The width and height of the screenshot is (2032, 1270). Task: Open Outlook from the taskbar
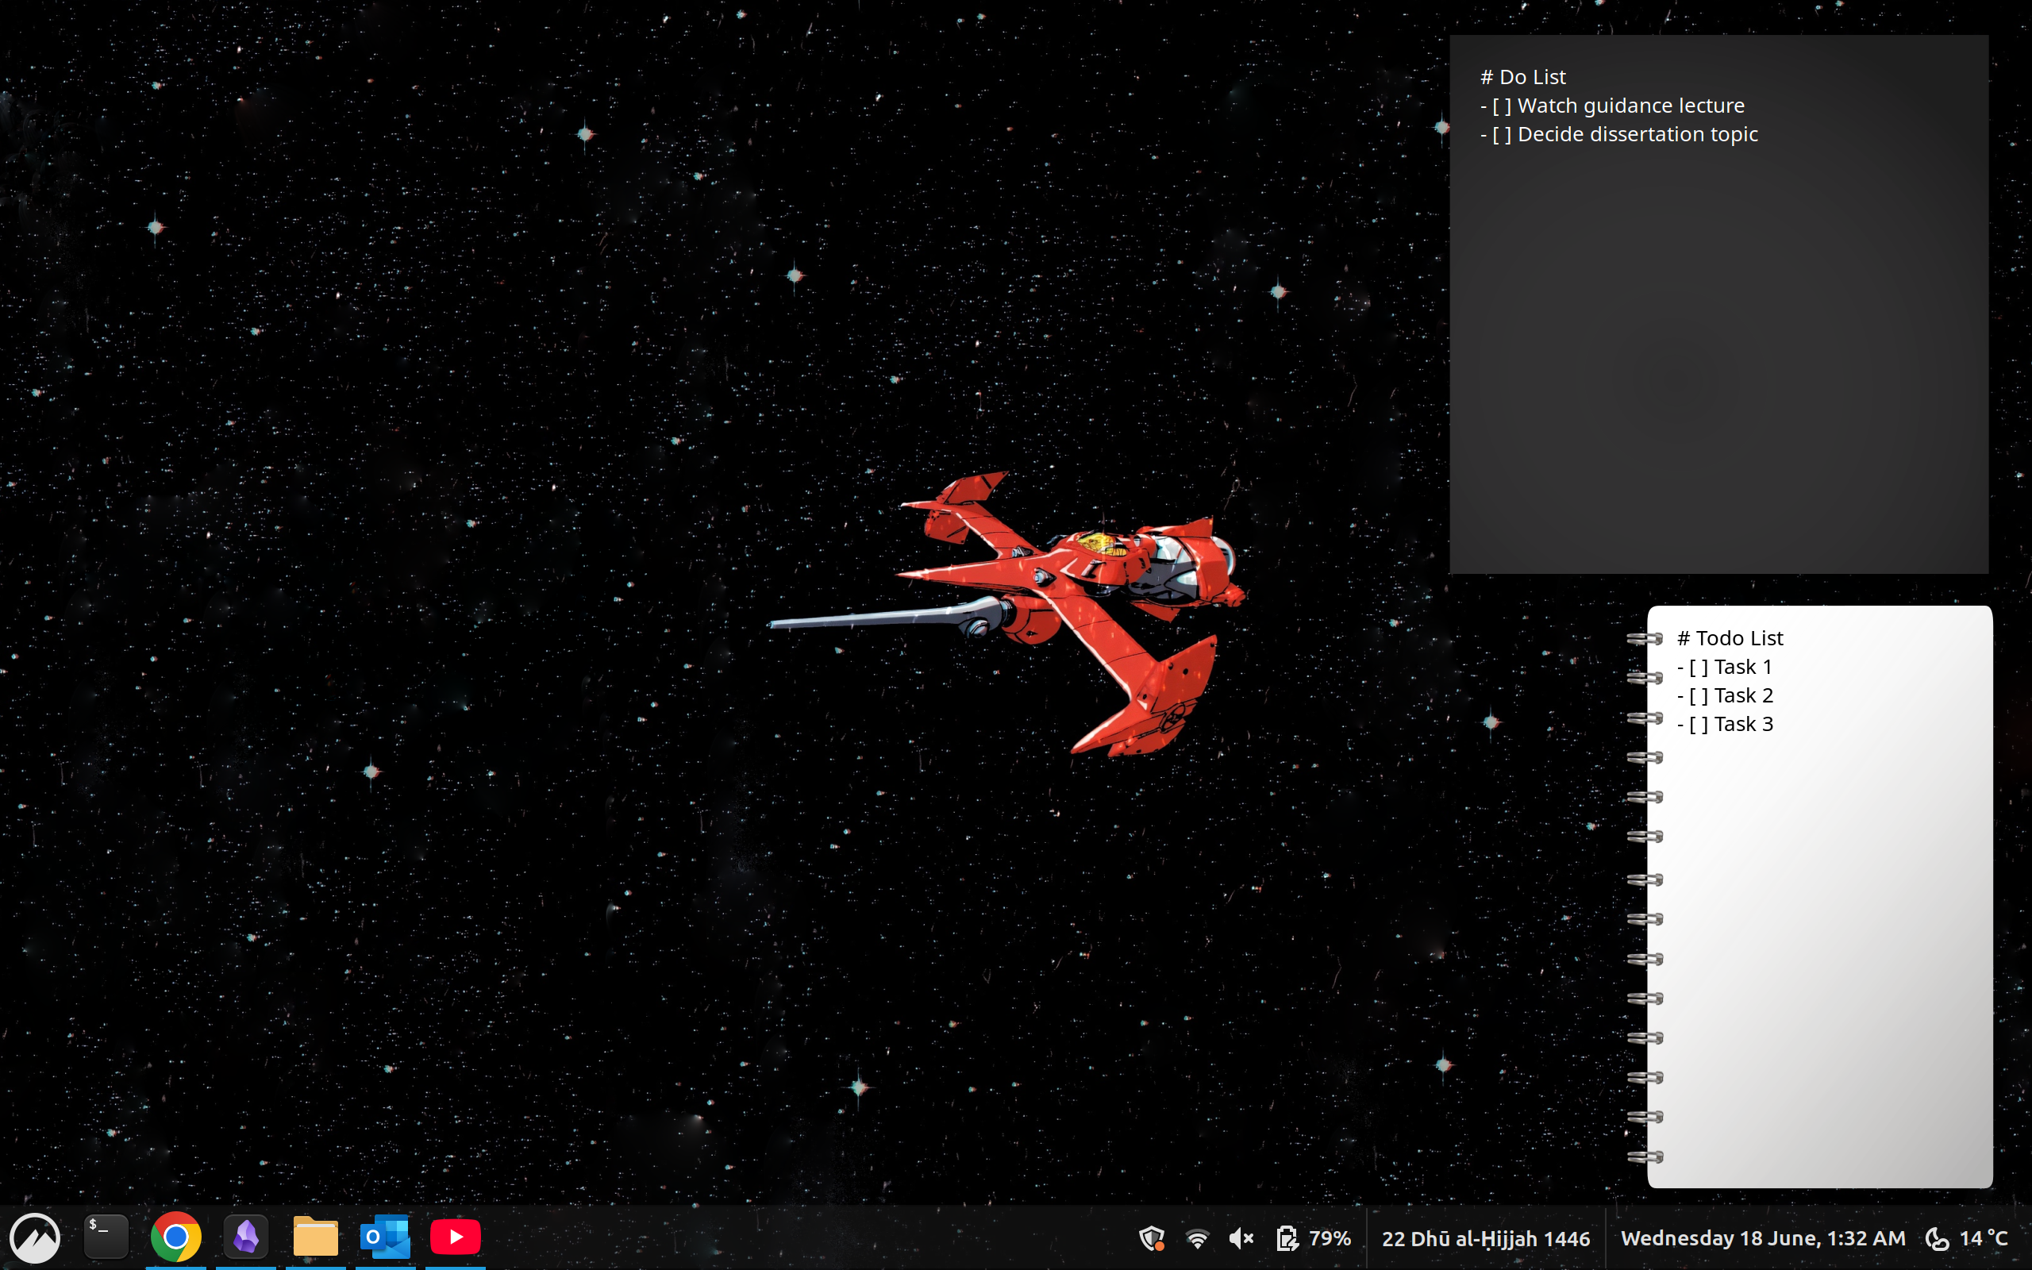pyautogui.click(x=386, y=1237)
